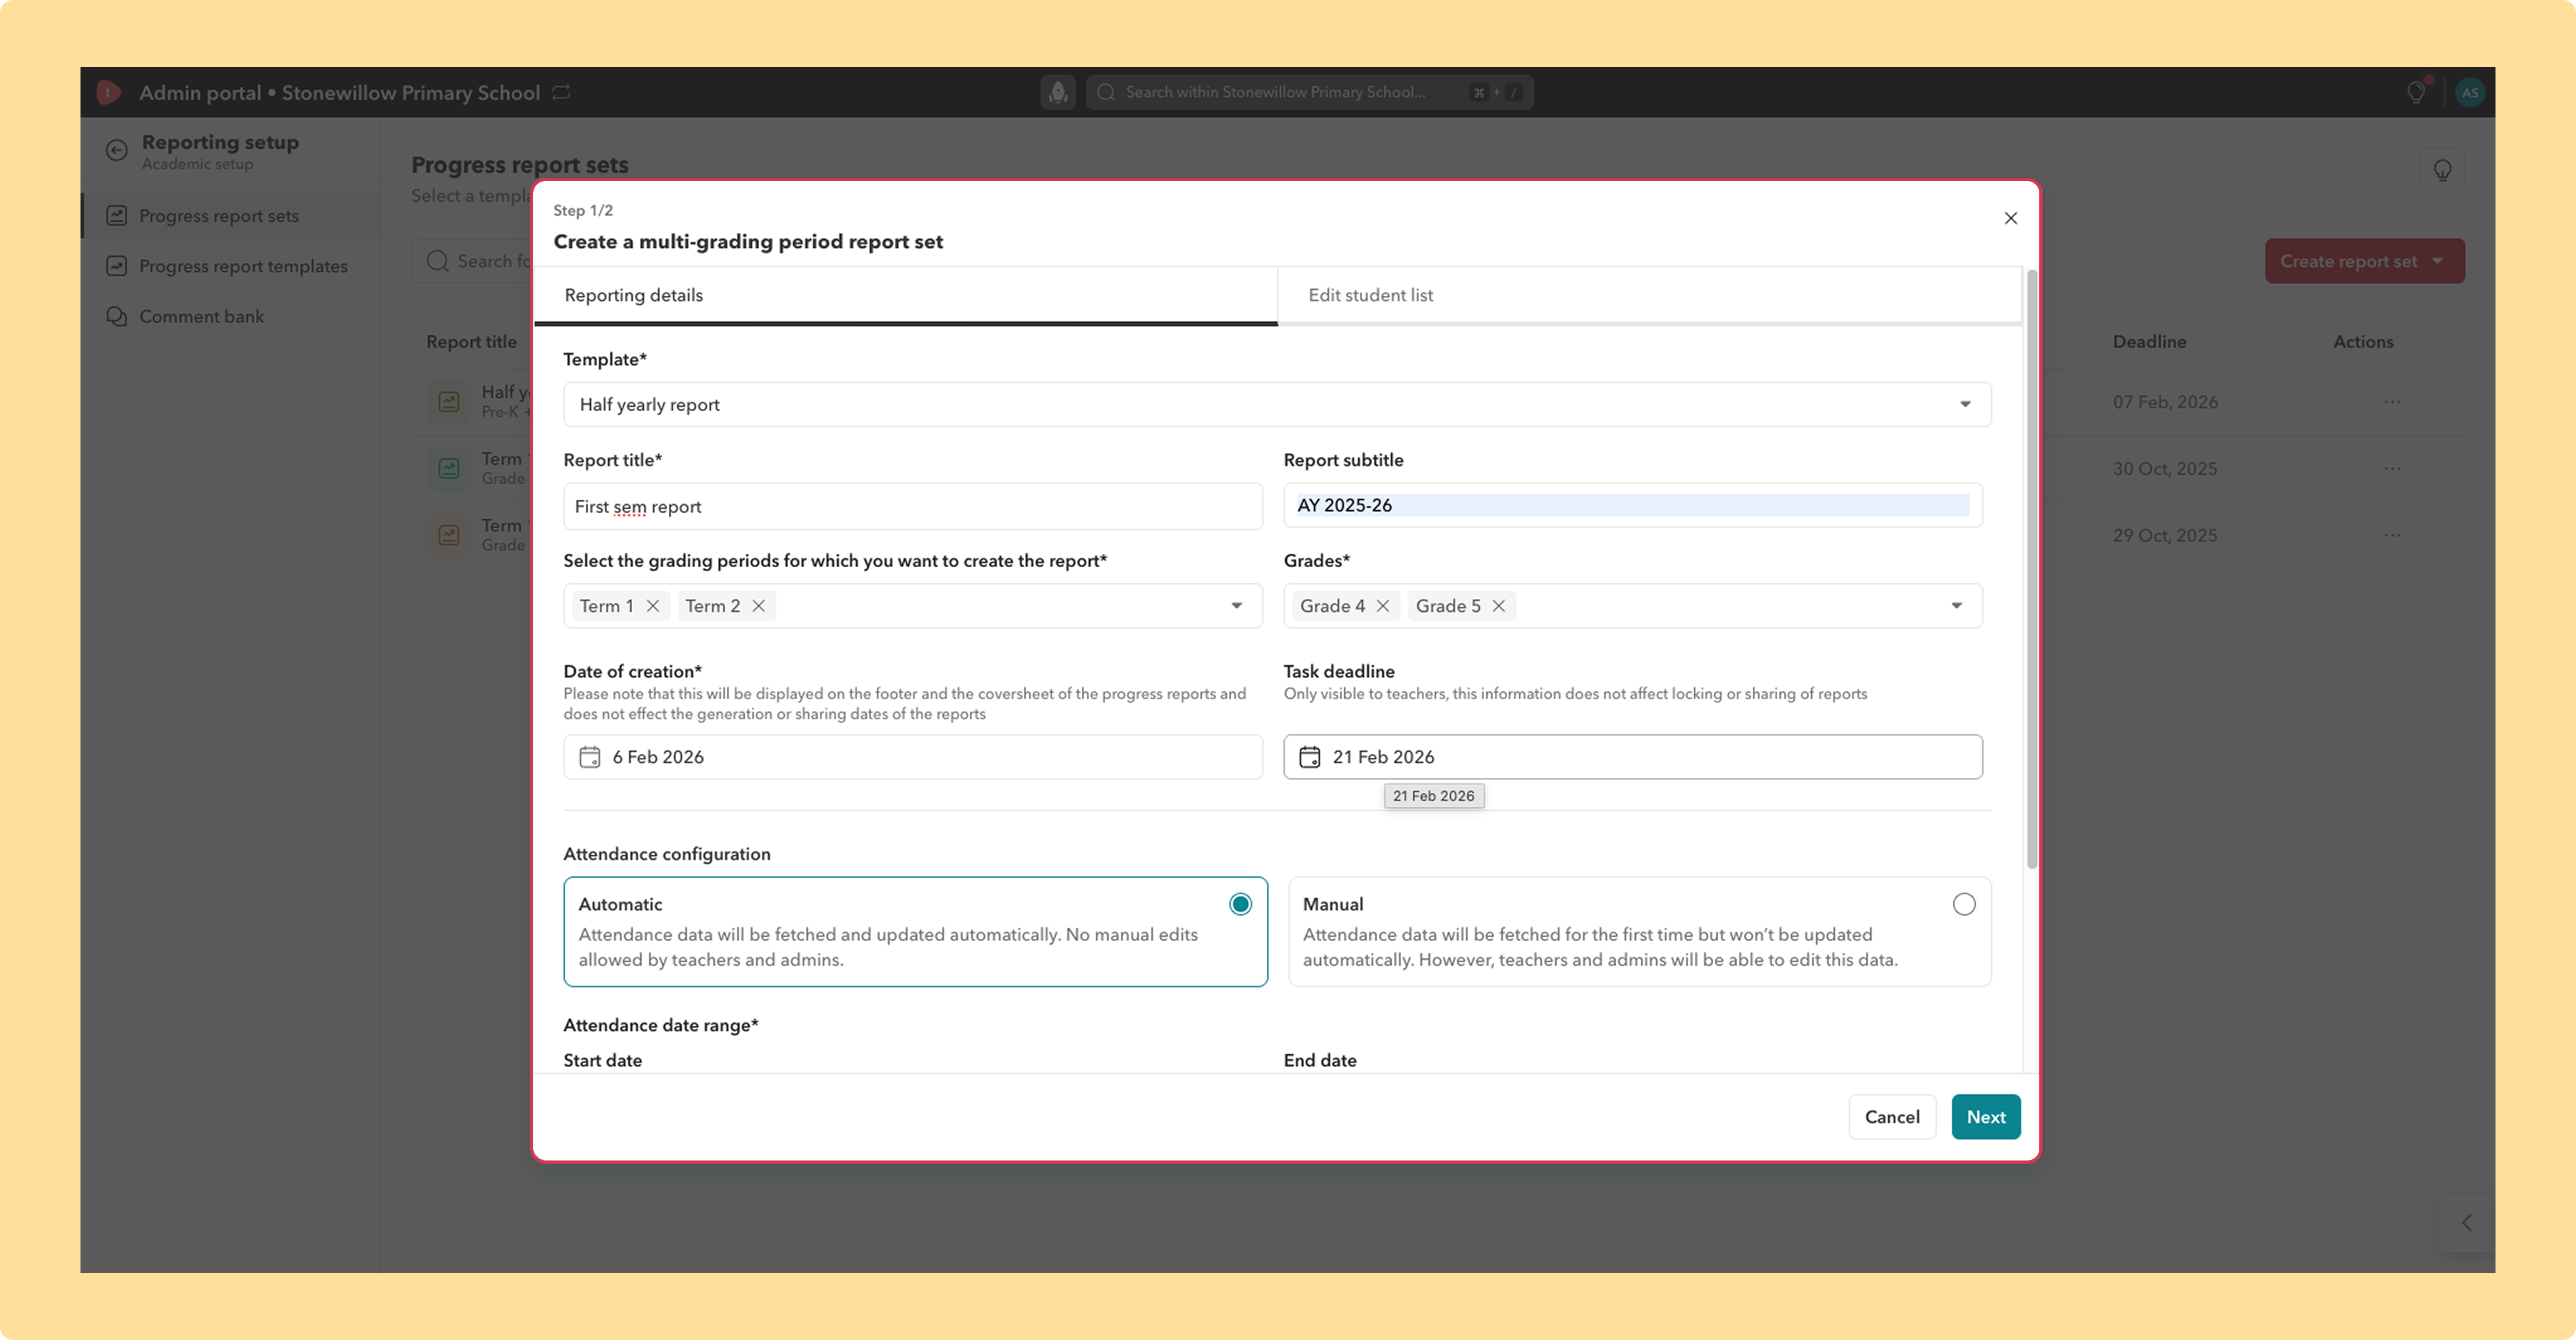Switch to the Reporting details tab
2576x1340 pixels.
point(906,295)
